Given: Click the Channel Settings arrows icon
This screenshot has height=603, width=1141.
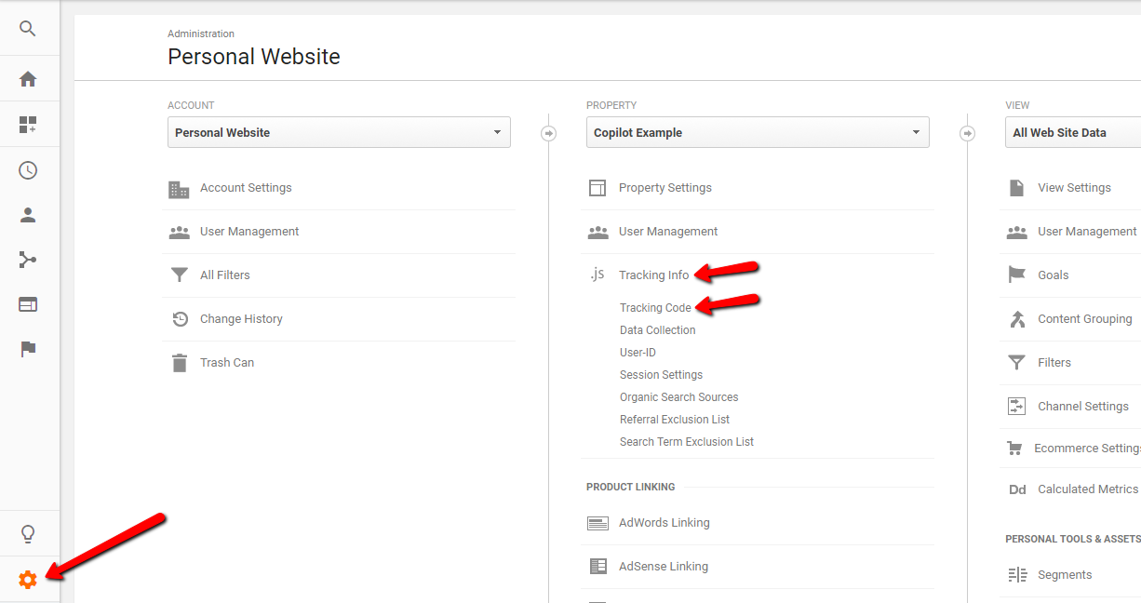Looking at the screenshot, I should 1017,407.
